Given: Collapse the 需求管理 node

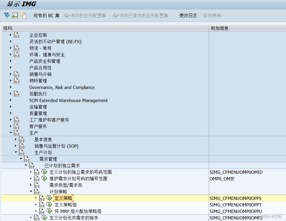Looking at the screenshot, I should [x=21, y=159].
